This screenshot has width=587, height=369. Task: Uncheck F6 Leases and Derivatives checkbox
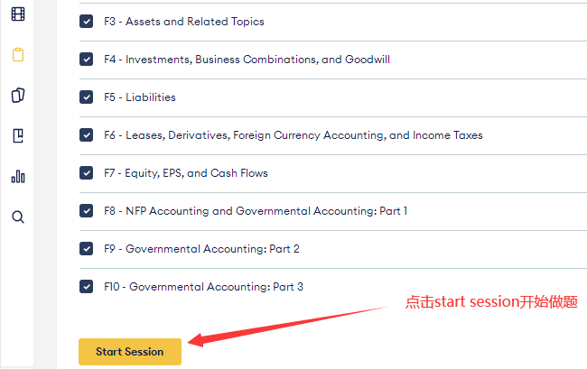coord(86,135)
